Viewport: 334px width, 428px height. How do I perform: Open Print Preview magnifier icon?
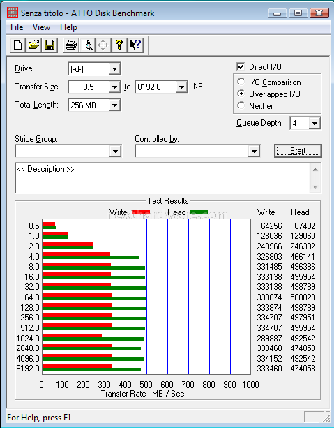[87, 45]
